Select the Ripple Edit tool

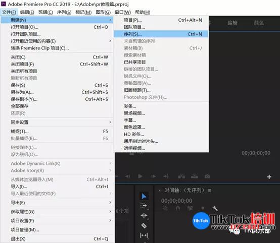pyautogui.click(x=144, y=216)
